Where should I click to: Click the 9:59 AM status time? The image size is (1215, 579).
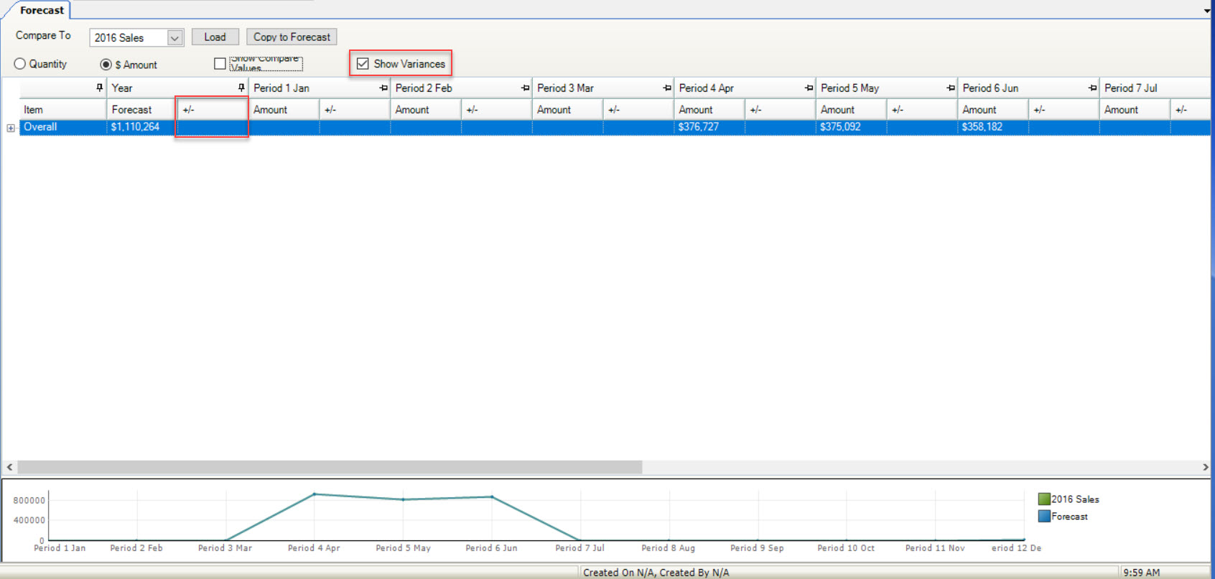click(x=1141, y=573)
